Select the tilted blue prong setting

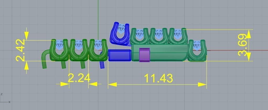[x=120, y=34]
